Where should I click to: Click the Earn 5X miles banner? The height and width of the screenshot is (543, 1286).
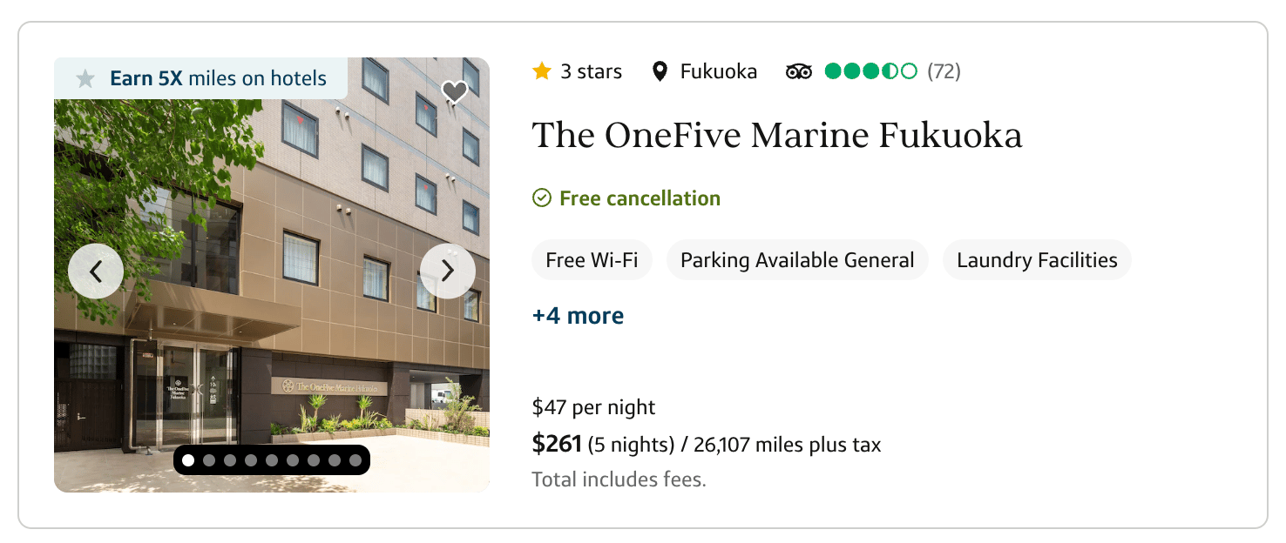(x=218, y=78)
